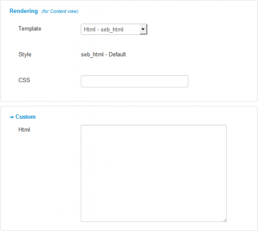258x231 pixels.
Task: Click 'seb_html' text in the Style row
Action: click(x=92, y=55)
